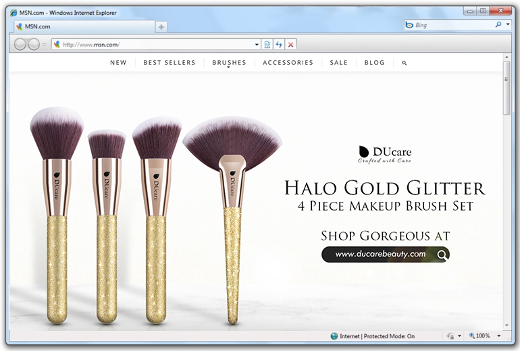This screenshot has height=351, width=520.
Task: Click the 100% zoom level button
Action: [479, 335]
